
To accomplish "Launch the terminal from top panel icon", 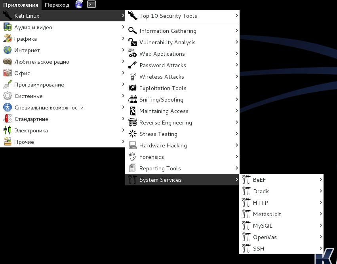I will pos(91,4).
